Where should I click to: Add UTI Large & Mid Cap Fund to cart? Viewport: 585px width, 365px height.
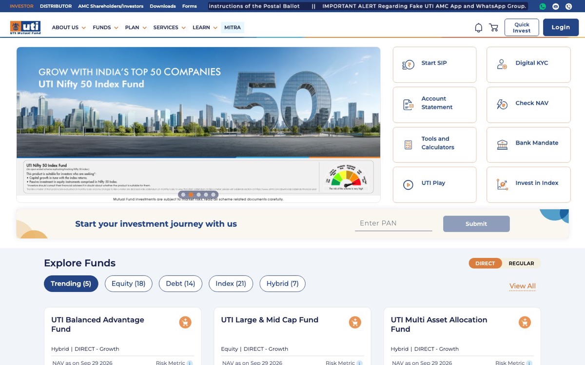click(x=355, y=322)
